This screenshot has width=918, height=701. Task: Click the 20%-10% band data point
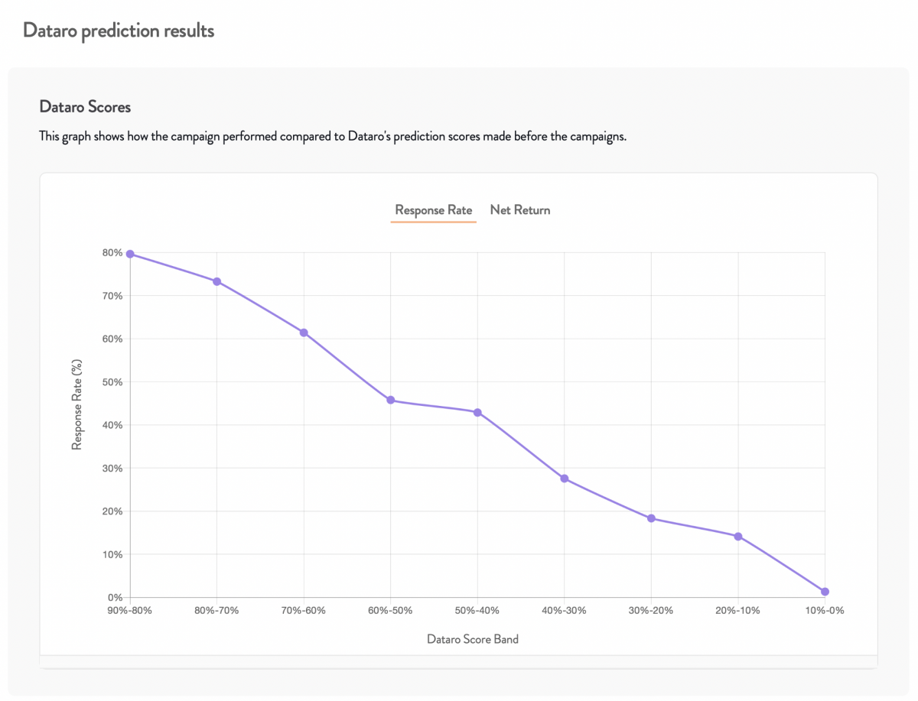point(738,537)
